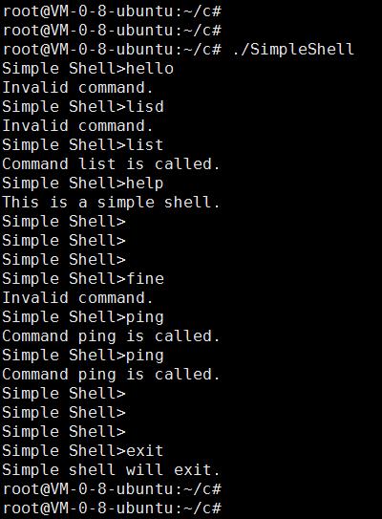Click the 'Invalid command.' line below fine

tap(78, 298)
